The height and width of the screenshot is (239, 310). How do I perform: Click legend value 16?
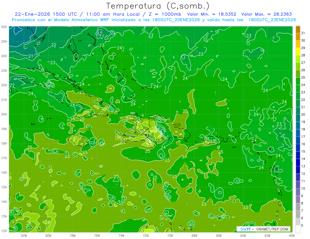click(303, 144)
